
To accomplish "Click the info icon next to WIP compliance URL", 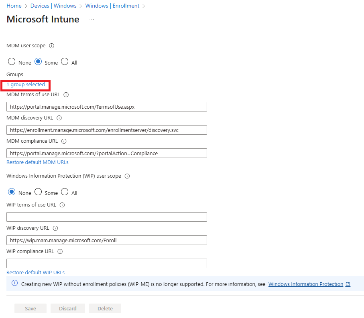I will coord(59,251).
